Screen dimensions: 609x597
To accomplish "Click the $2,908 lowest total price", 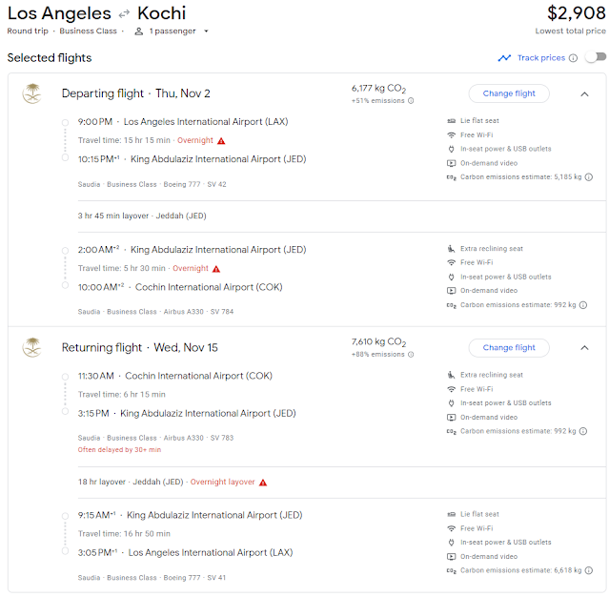I will 576,14.
